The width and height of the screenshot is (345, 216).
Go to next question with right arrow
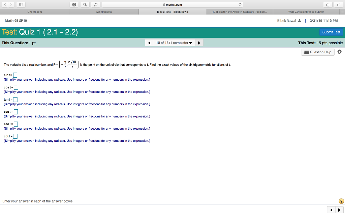[x=199, y=43]
